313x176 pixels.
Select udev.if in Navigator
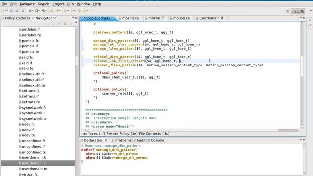pos(28,130)
